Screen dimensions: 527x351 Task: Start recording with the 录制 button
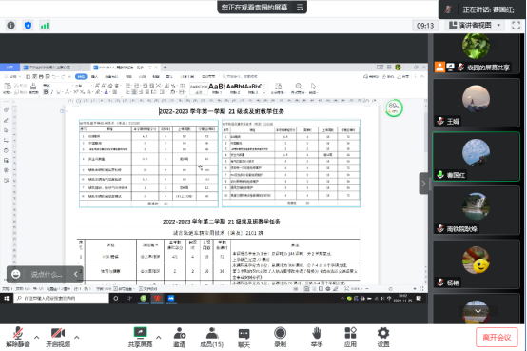[280, 338]
